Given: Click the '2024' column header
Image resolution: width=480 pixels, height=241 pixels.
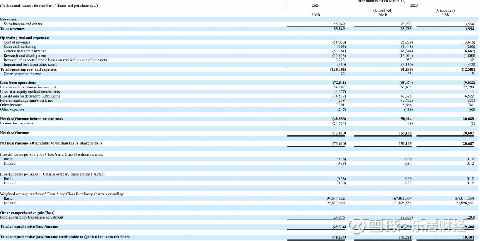Looking at the screenshot, I should [316, 6].
